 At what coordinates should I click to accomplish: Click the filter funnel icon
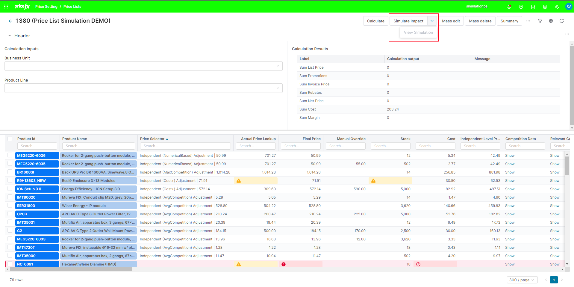coord(540,21)
